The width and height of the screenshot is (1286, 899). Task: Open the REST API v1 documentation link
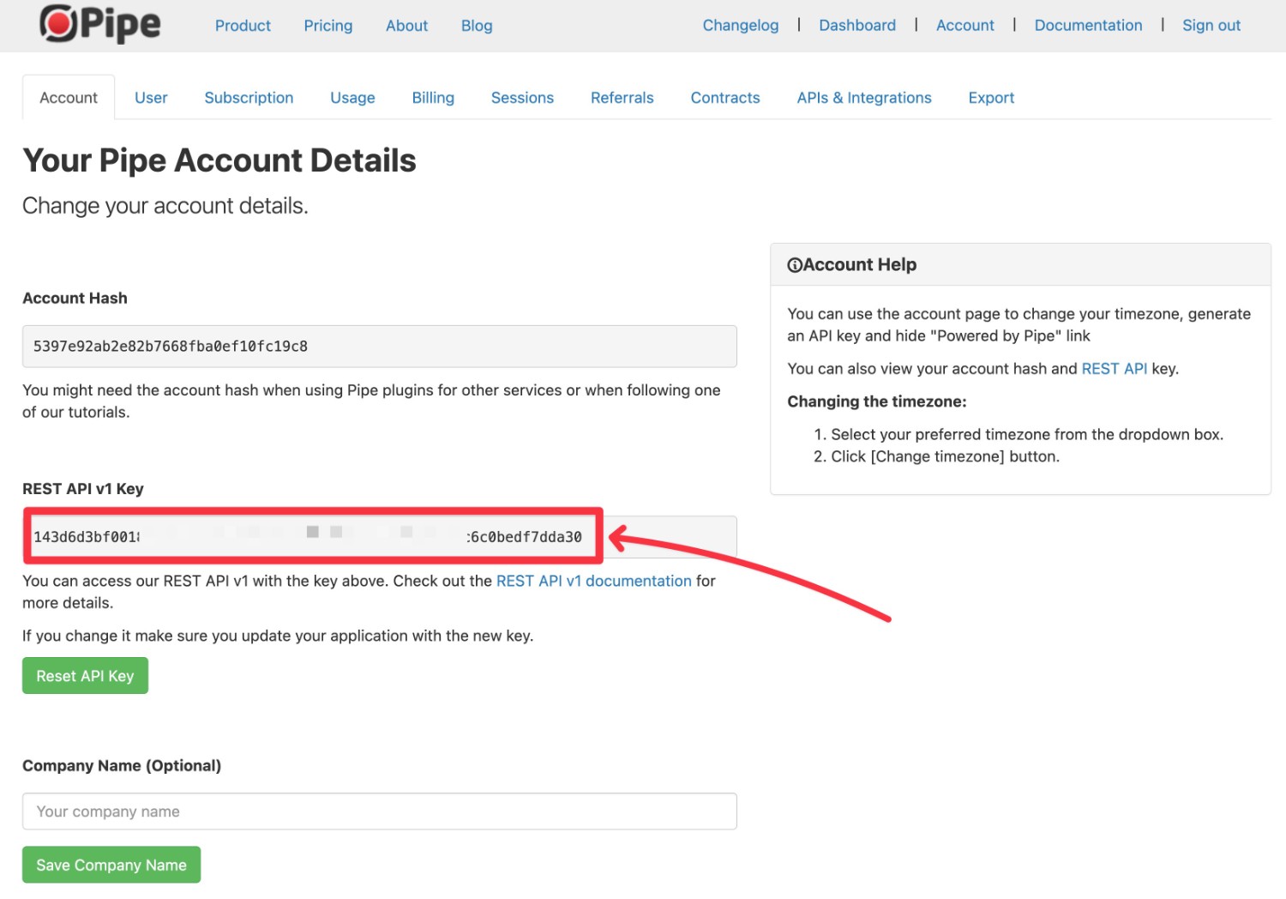point(594,582)
